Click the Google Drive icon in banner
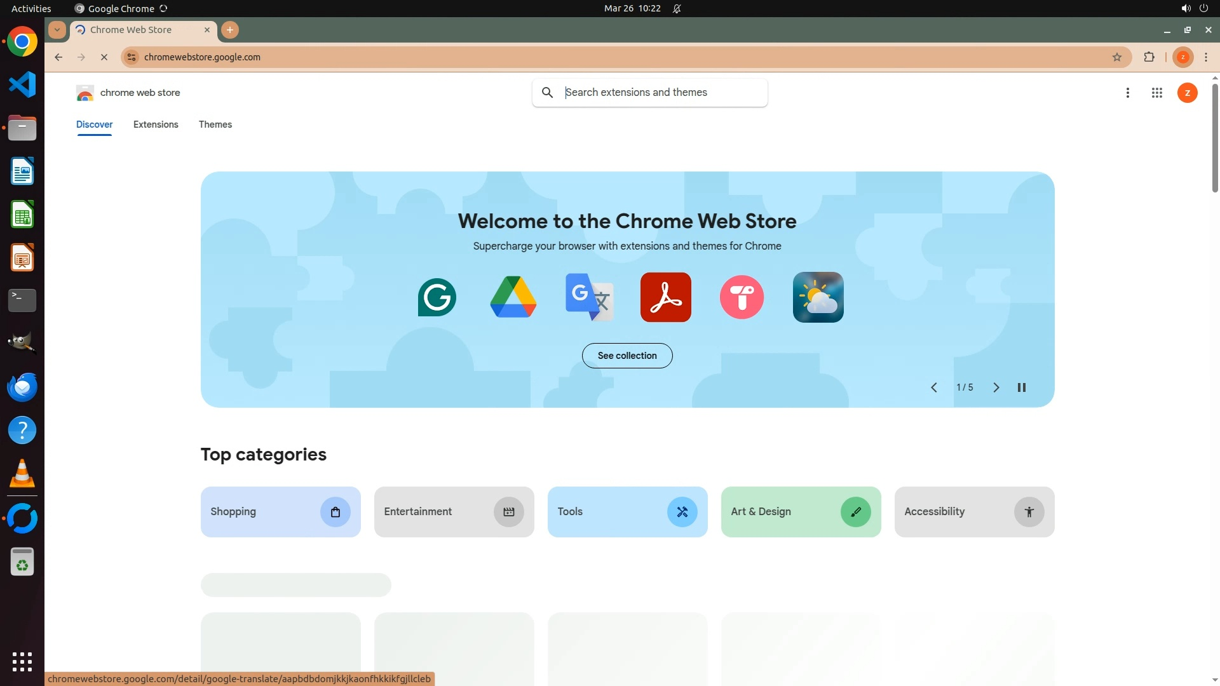 tap(513, 297)
